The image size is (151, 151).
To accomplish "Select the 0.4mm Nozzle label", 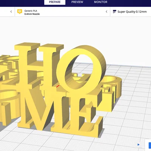I will 32,14.
